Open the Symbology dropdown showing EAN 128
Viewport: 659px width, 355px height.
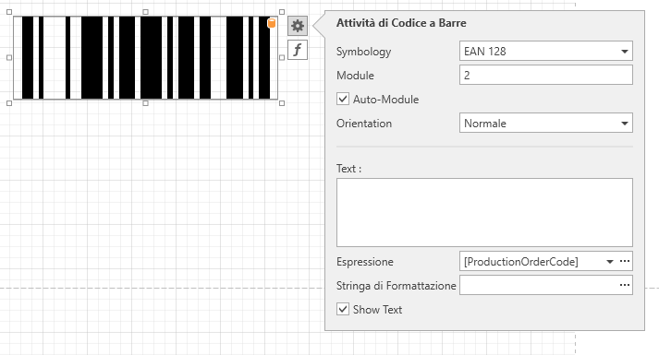546,52
